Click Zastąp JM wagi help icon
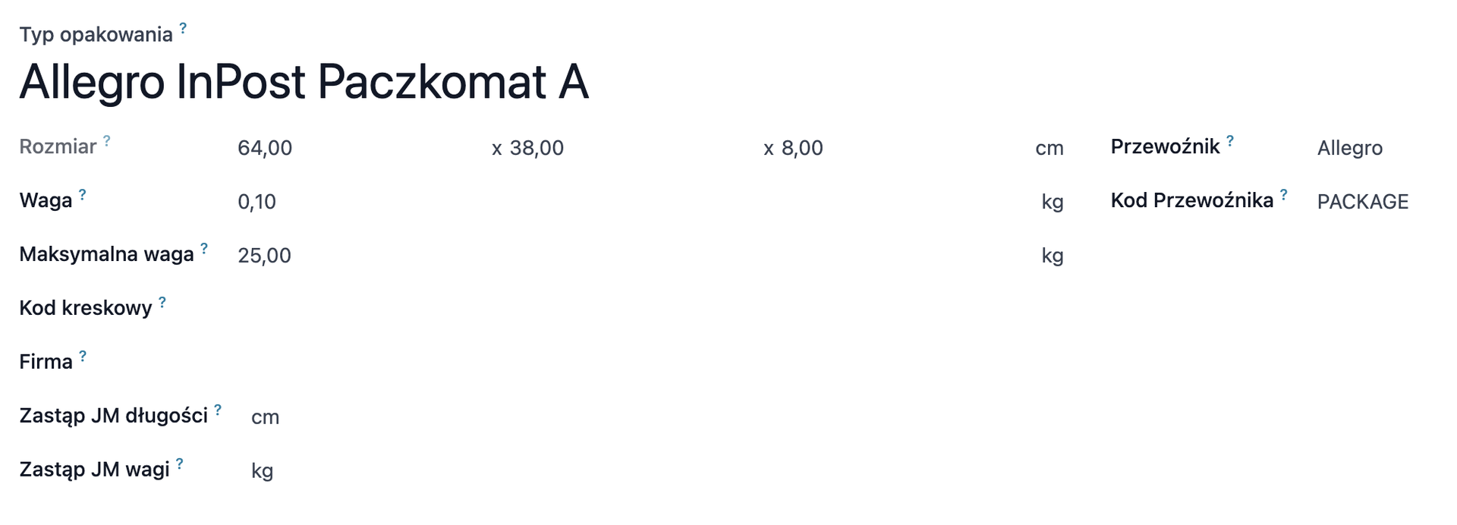The image size is (1457, 525). (x=180, y=464)
